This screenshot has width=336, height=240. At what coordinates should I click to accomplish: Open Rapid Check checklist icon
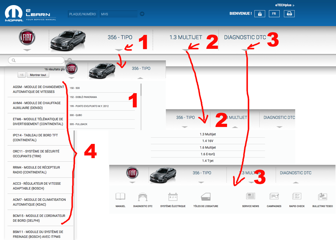(x=297, y=197)
